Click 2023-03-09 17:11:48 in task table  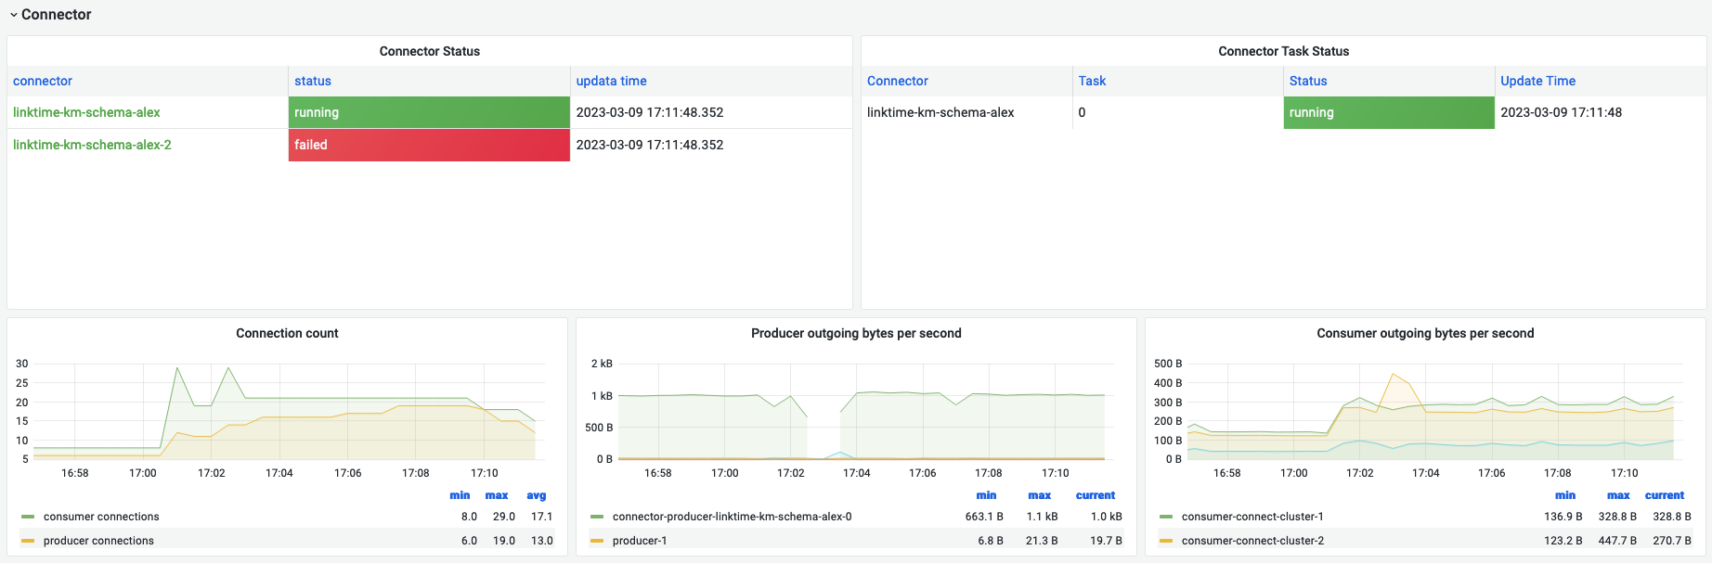point(1561,112)
